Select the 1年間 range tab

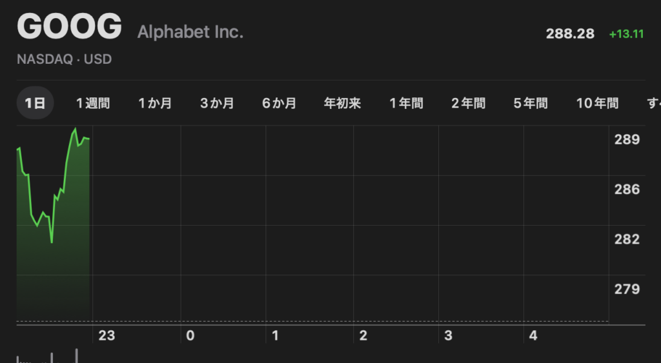[406, 103]
